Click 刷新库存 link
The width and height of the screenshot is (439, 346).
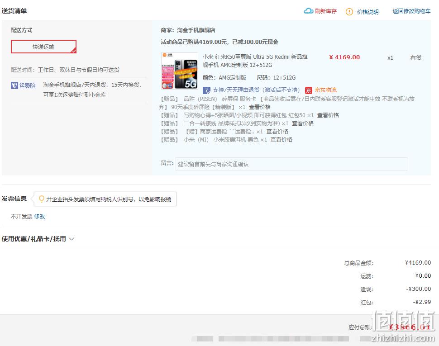click(325, 11)
